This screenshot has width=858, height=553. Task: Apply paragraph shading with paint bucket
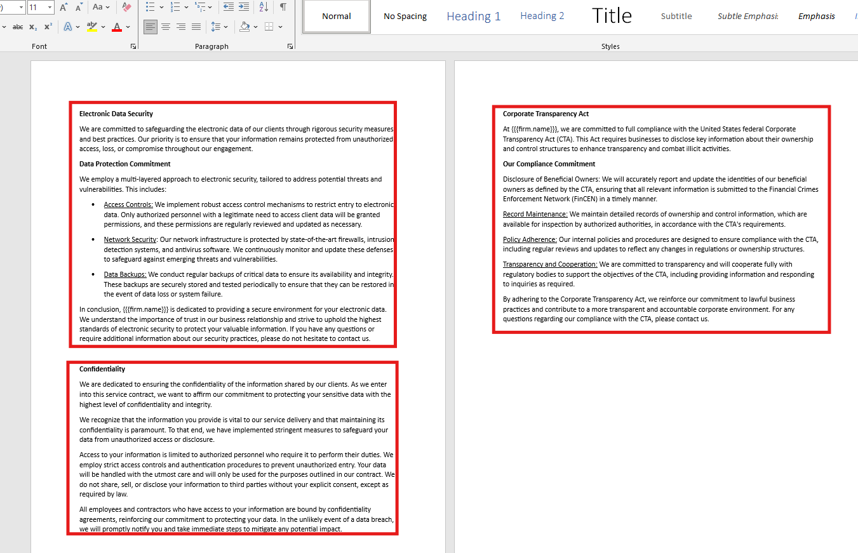tap(245, 27)
